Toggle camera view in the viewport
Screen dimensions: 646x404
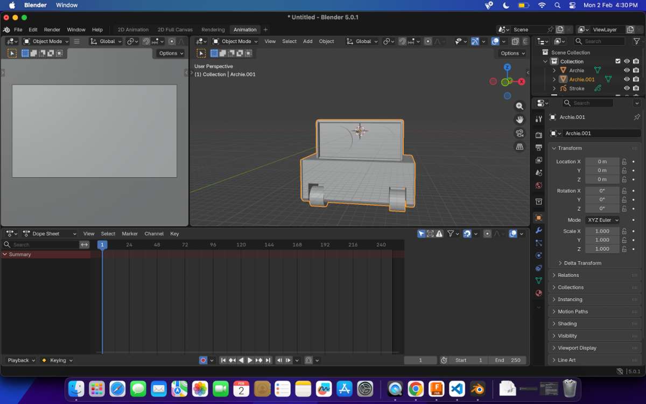(519, 133)
